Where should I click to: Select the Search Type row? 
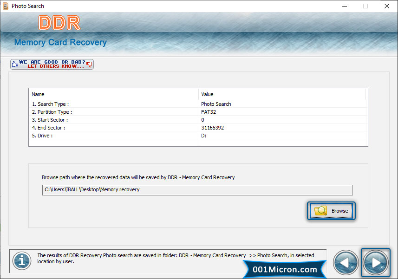point(50,104)
